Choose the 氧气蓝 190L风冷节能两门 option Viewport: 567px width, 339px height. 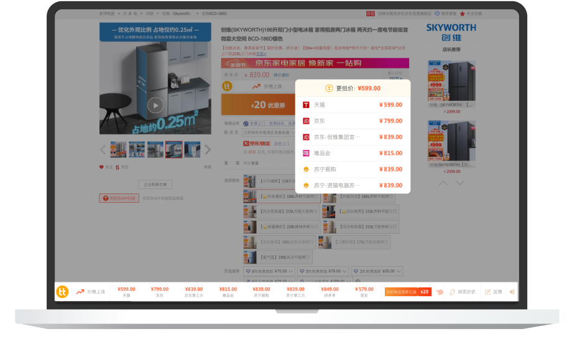pyautogui.click(x=278, y=258)
